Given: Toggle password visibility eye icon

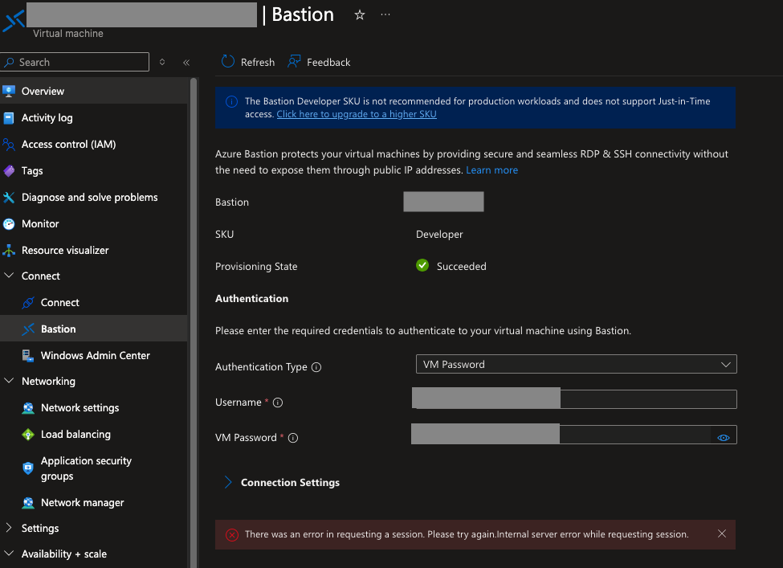Looking at the screenshot, I should (x=723, y=438).
